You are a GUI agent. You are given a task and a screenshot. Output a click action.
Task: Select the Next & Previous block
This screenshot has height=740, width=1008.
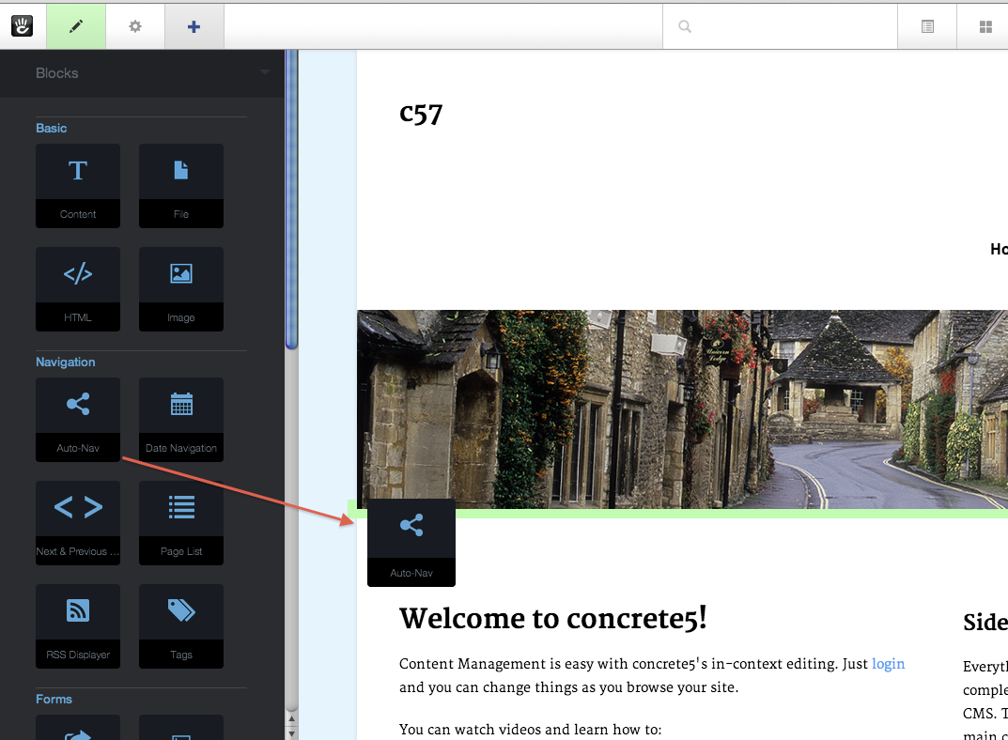click(x=78, y=523)
